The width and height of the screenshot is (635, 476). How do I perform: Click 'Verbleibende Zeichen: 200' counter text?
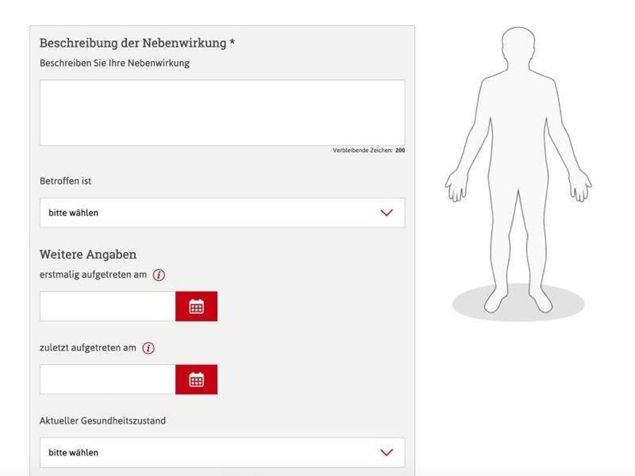[x=369, y=150]
